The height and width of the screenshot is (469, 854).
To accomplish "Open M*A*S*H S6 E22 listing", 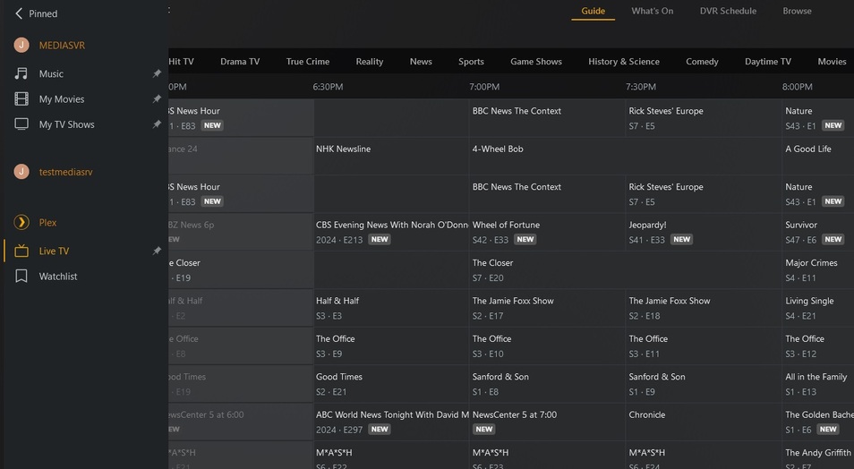I will point(391,456).
